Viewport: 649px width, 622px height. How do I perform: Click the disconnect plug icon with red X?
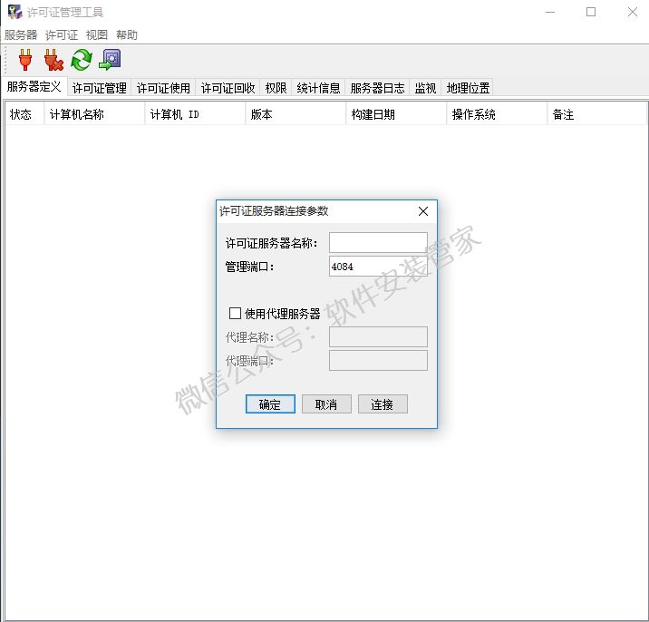tap(53, 61)
